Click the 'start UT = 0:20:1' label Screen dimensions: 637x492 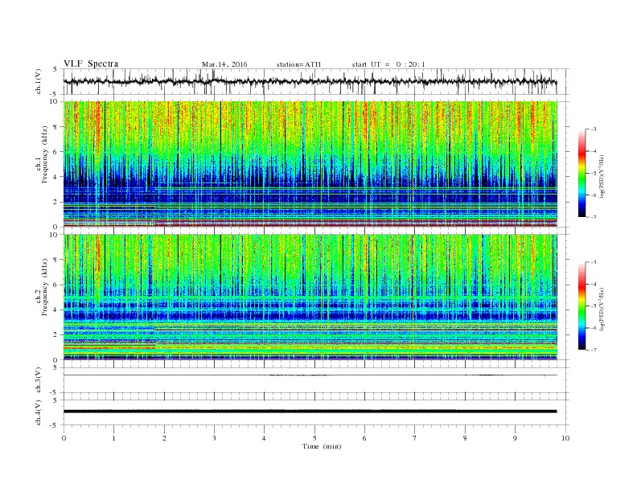pos(388,64)
